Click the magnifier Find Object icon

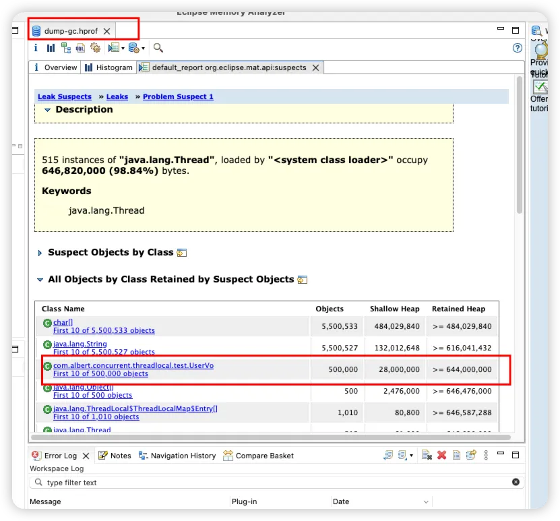pos(158,48)
